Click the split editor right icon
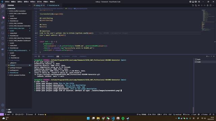 pos(211,5)
